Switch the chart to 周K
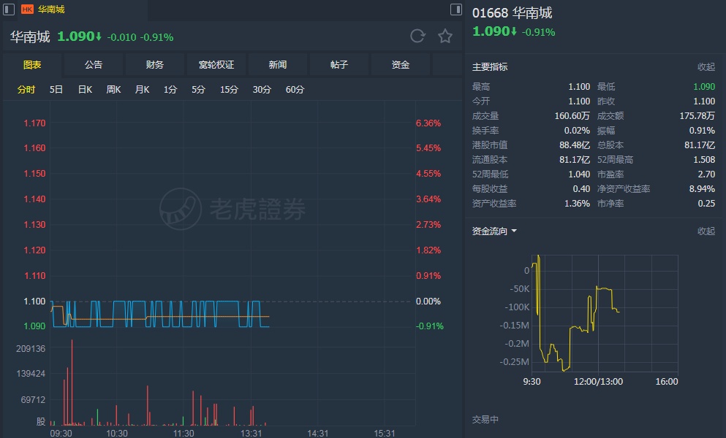Image resolution: width=726 pixels, height=438 pixels. tap(113, 89)
